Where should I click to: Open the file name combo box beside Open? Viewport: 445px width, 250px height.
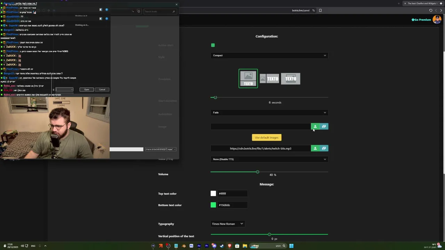coord(64,90)
